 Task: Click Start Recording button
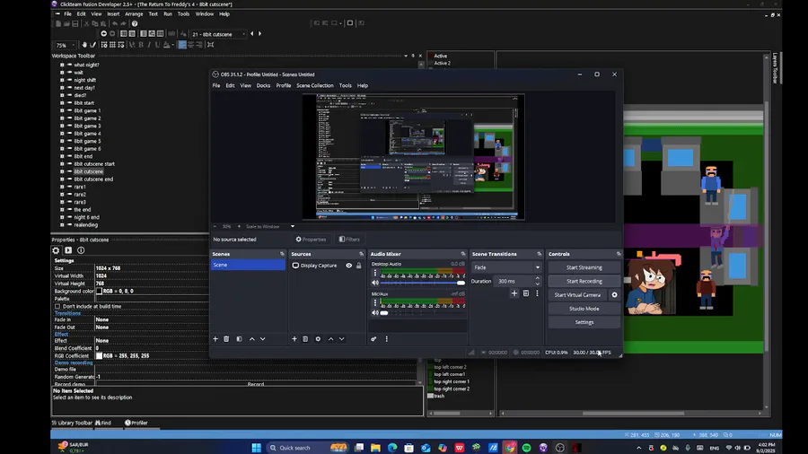click(584, 281)
